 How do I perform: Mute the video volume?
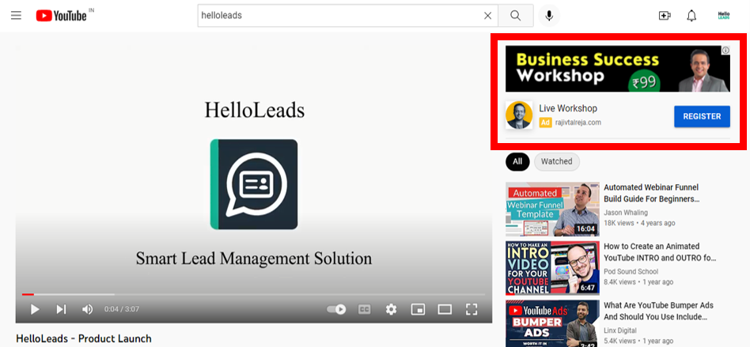(x=87, y=309)
